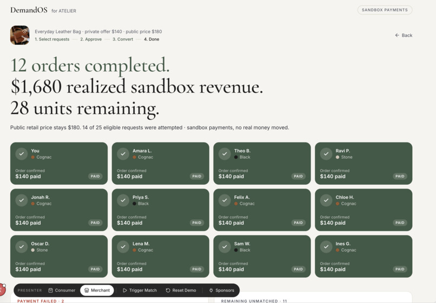Click the checkmark icon on Theo B. card
436x303 pixels.
pos(224,153)
